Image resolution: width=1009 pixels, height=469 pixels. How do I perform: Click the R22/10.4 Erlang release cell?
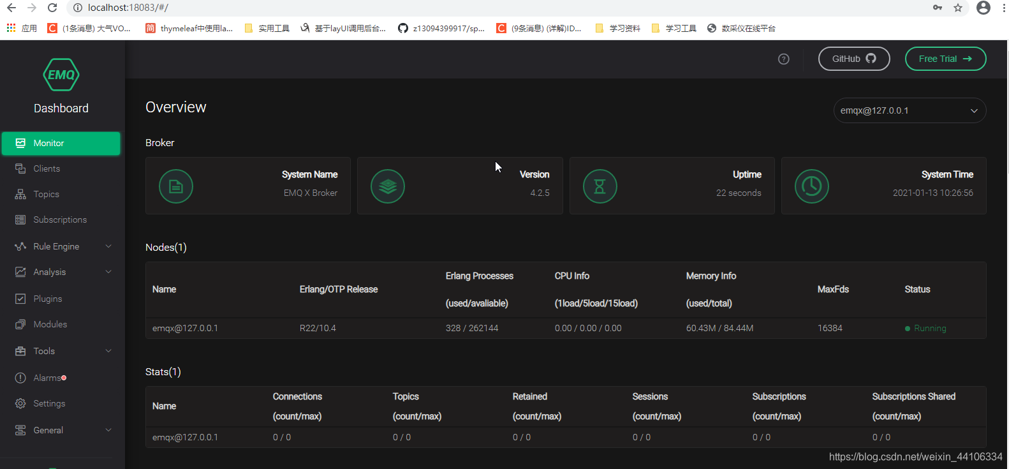[x=318, y=328]
